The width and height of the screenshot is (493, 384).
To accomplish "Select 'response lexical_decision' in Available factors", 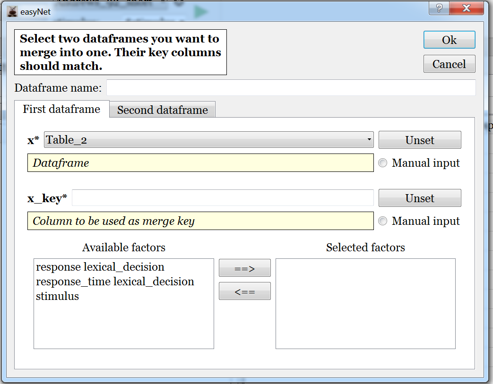I will (x=100, y=267).
